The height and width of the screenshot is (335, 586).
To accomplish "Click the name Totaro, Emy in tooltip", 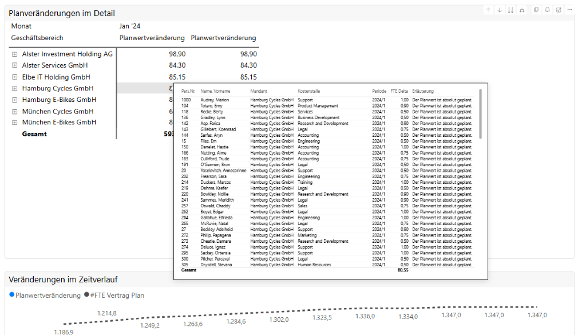I will click(x=211, y=106).
